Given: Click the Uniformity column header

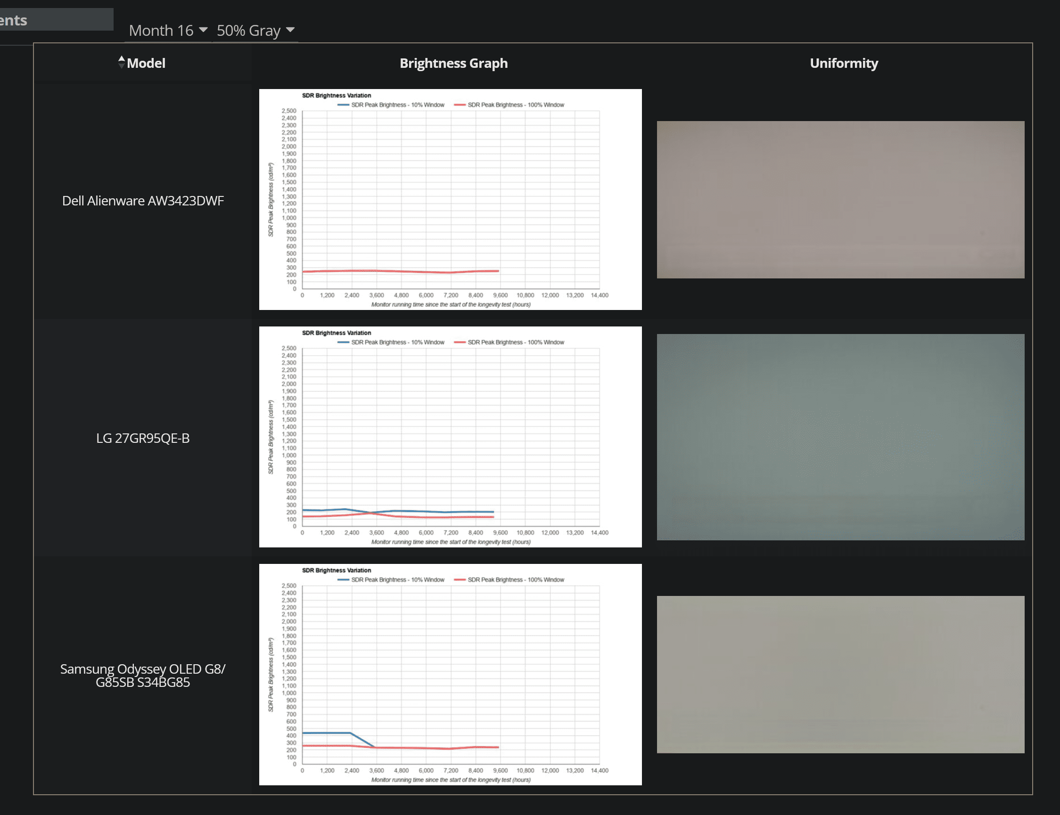Looking at the screenshot, I should (844, 63).
